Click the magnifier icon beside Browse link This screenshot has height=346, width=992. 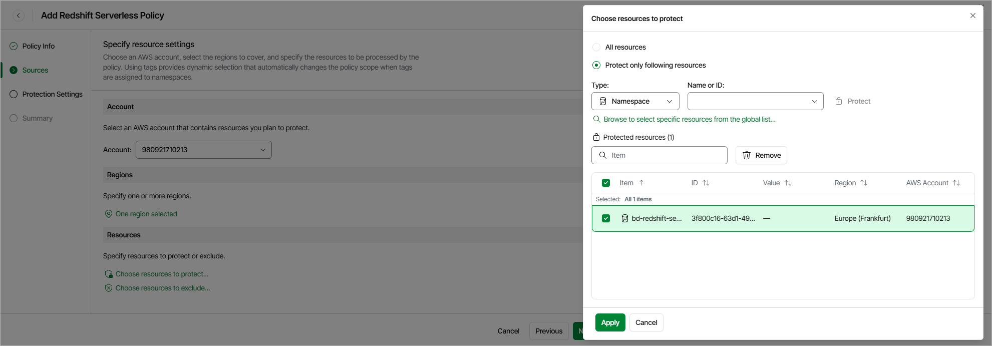597,119
